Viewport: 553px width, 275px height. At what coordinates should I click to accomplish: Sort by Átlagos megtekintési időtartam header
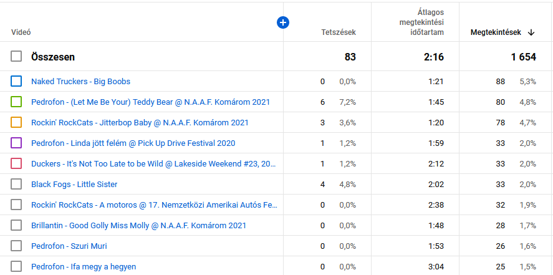point(421,22)
